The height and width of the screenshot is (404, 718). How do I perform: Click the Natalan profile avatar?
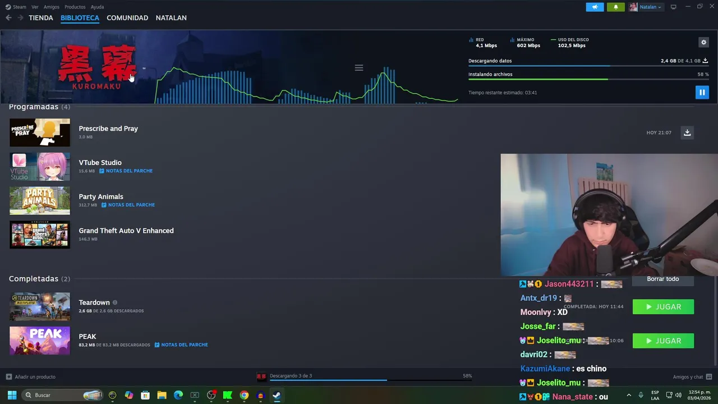pos(633,7)
